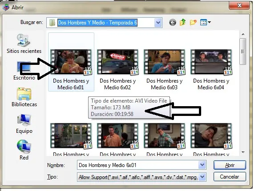
Task: Select Dos Hombres y Medio 6x02 thumbnail
Action: coord(117,62)
